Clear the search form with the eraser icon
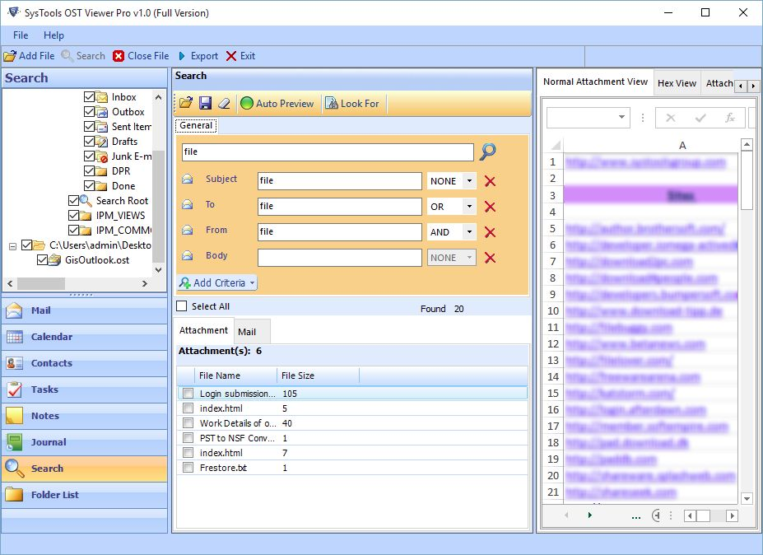The width and height of the screenshot is (763, 555). 224,103
